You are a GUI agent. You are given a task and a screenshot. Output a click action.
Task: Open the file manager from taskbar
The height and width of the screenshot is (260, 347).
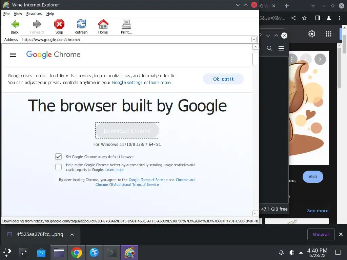tap(59, 253)
